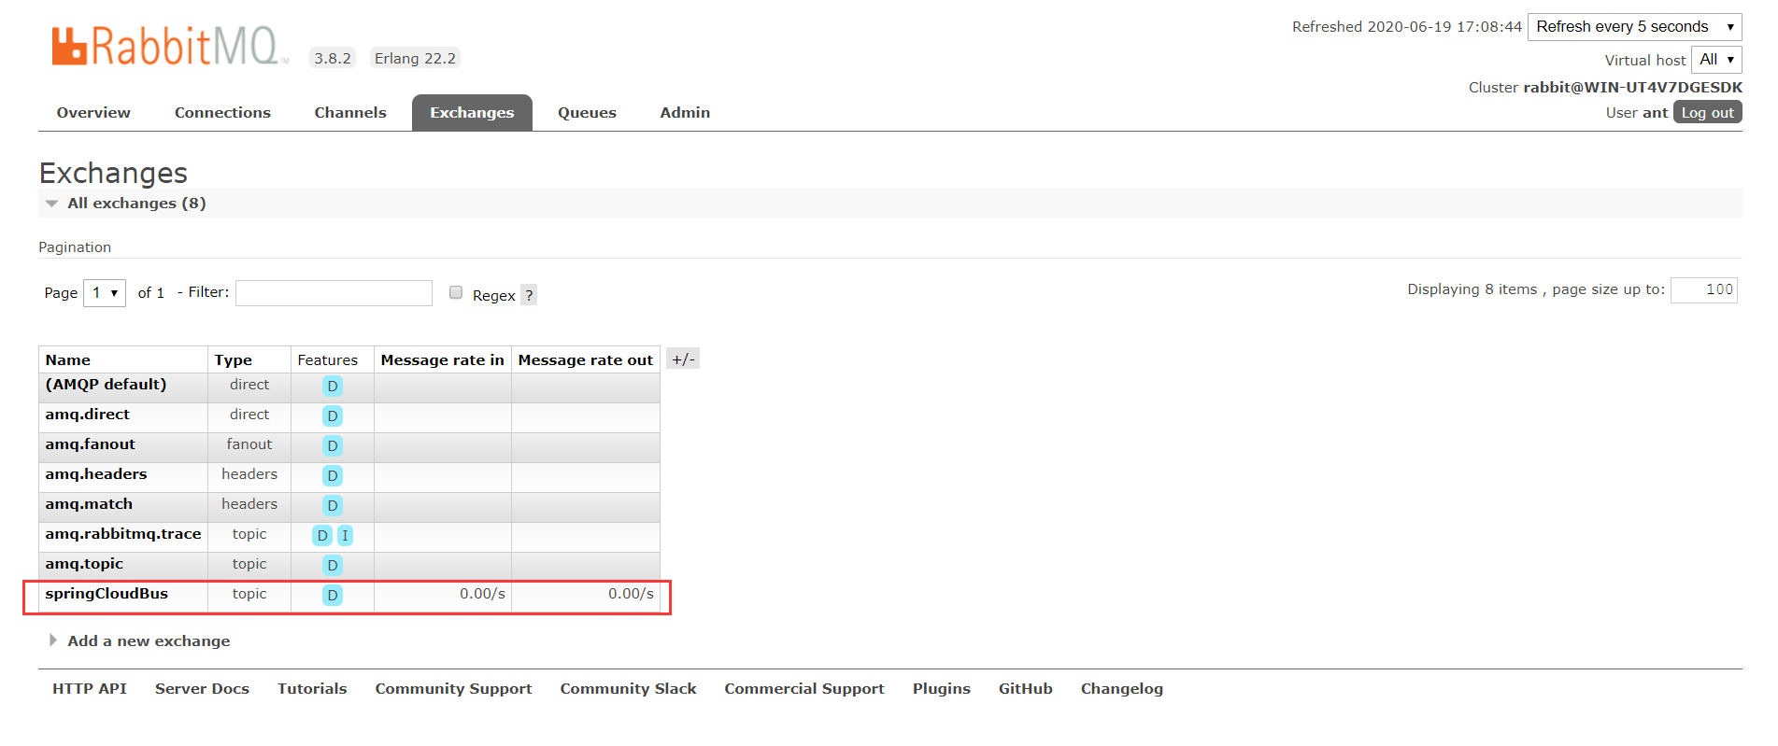Click the springCloudBus message rate in value

(482, 594)
